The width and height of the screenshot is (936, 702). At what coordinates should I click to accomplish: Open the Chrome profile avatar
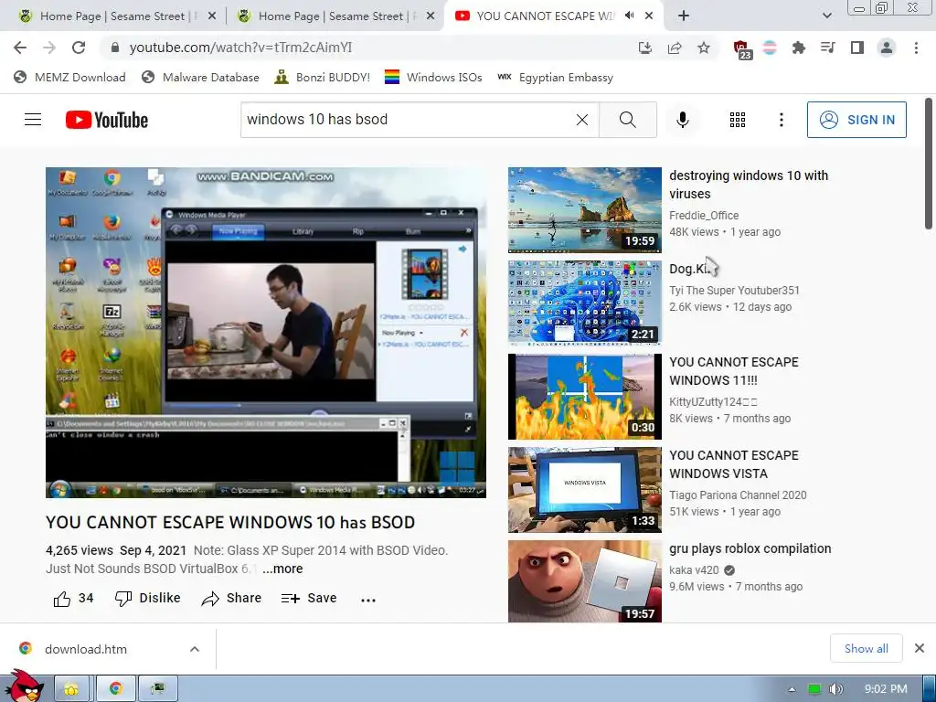pyautogui.click(x=887, y=48)
